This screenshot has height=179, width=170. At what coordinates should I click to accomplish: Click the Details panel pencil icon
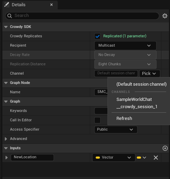pyautogui.click(x=7, y=5)
